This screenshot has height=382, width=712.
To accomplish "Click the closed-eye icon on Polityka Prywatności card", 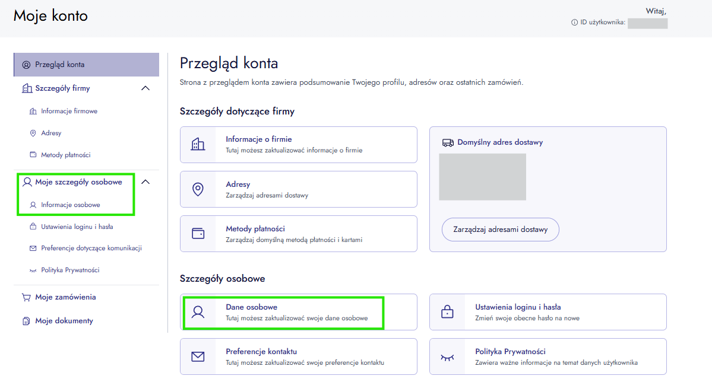I will tap(447, 358).
